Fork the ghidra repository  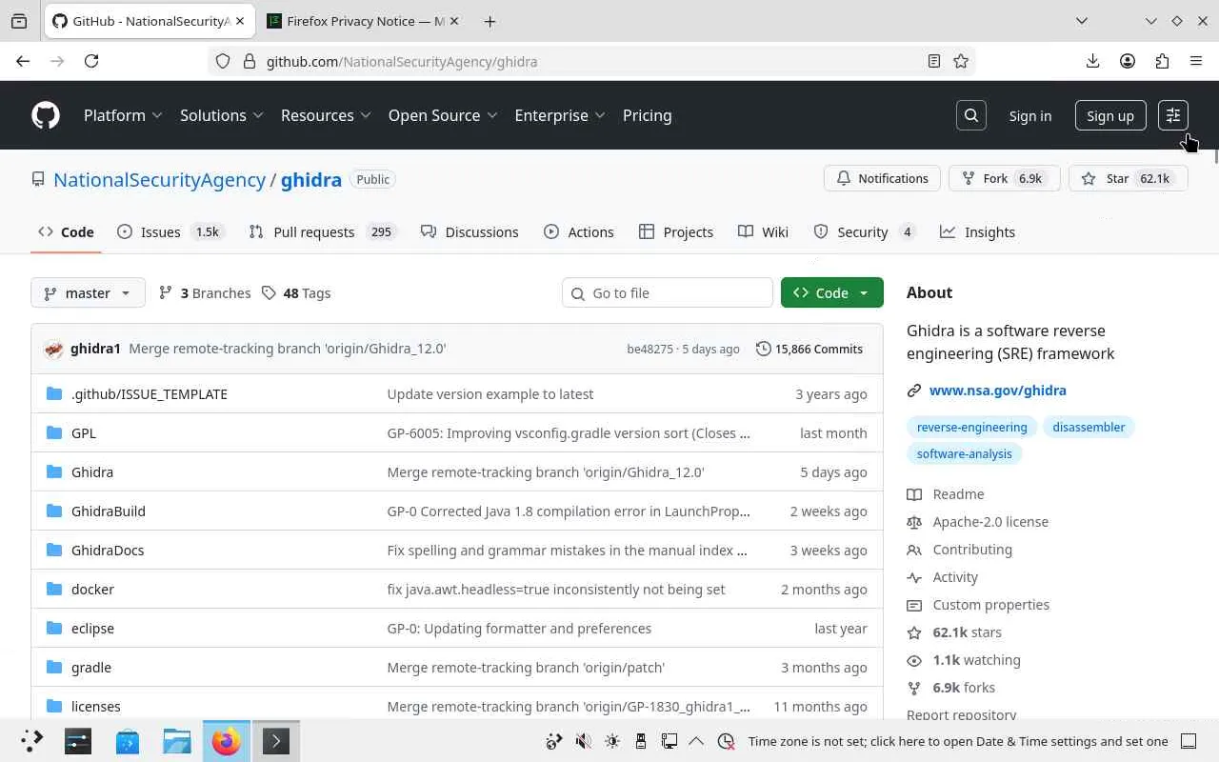click(x=1005, y=178)
